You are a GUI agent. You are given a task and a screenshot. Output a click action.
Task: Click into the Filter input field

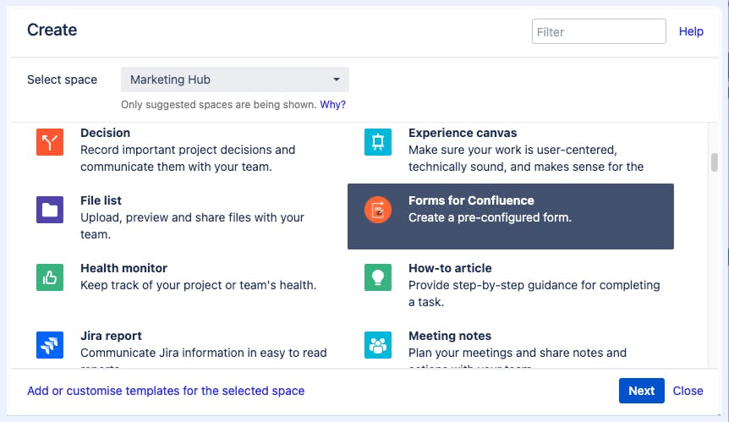[599, 31]
